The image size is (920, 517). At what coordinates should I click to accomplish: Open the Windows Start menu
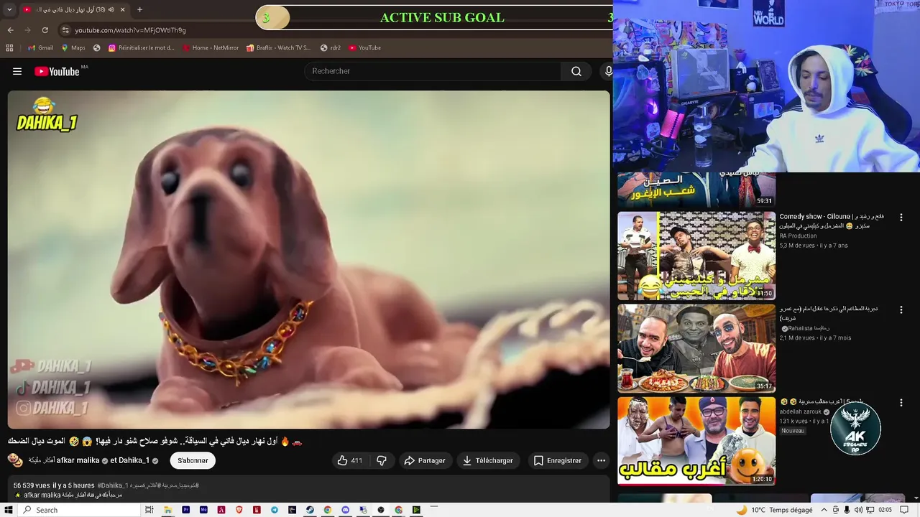[8, 510]
